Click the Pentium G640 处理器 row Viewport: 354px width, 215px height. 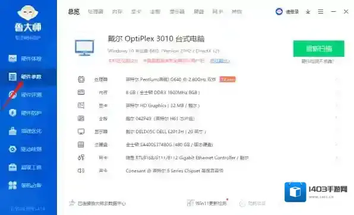(208, 79)
